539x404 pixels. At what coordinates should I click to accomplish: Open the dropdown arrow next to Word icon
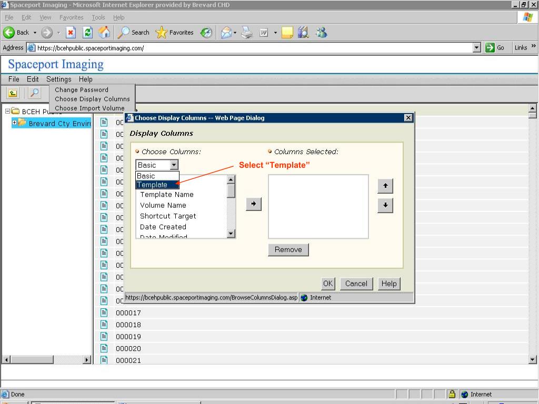[x=275, y=33]
